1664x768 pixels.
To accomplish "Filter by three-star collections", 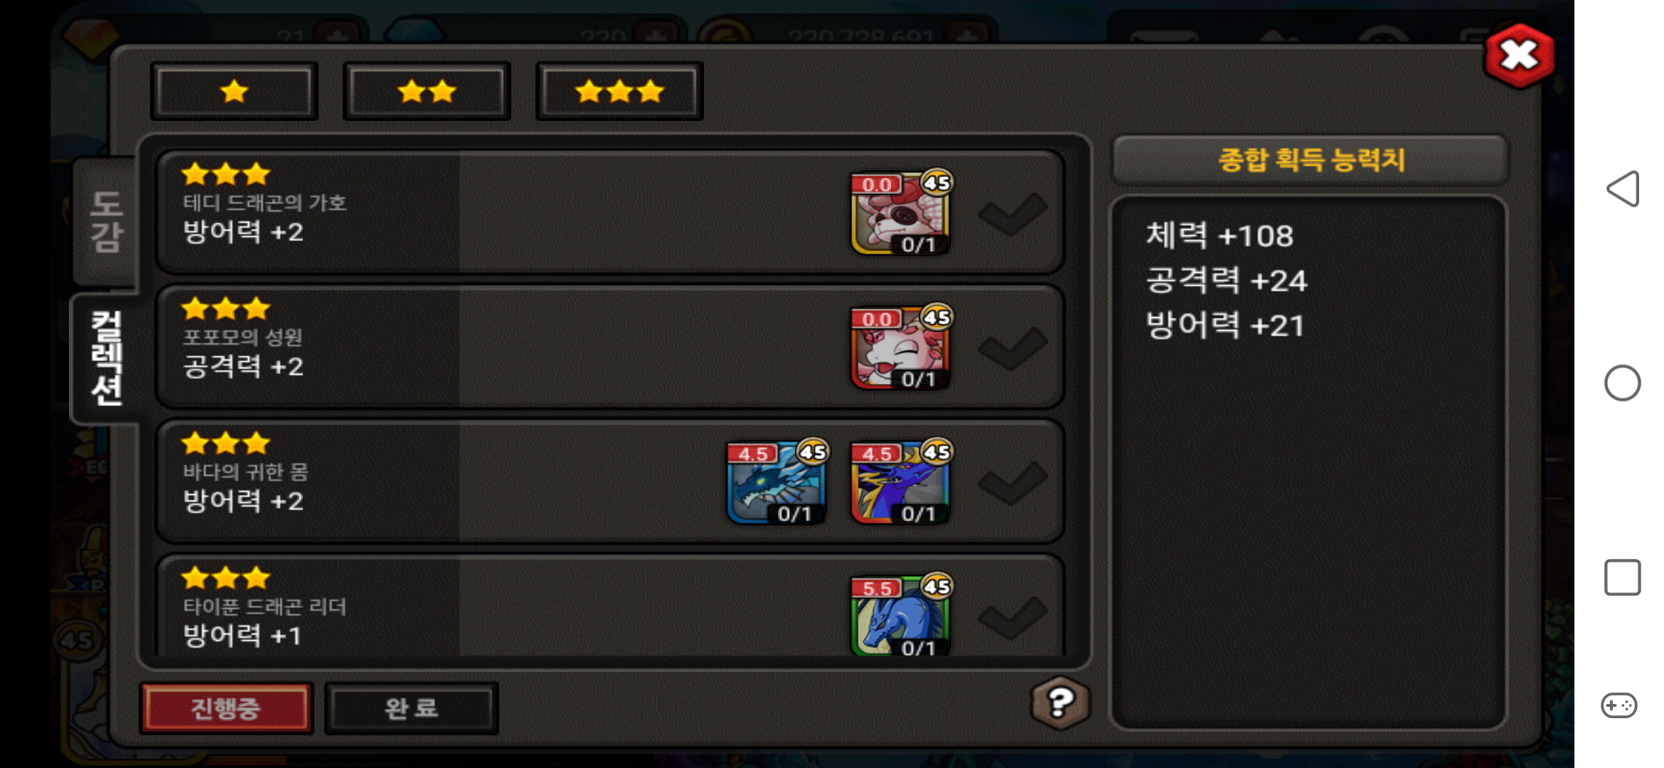I will tap(619, 91).
